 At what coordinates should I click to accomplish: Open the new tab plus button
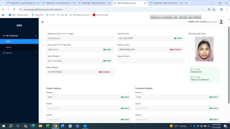[186, 3]
